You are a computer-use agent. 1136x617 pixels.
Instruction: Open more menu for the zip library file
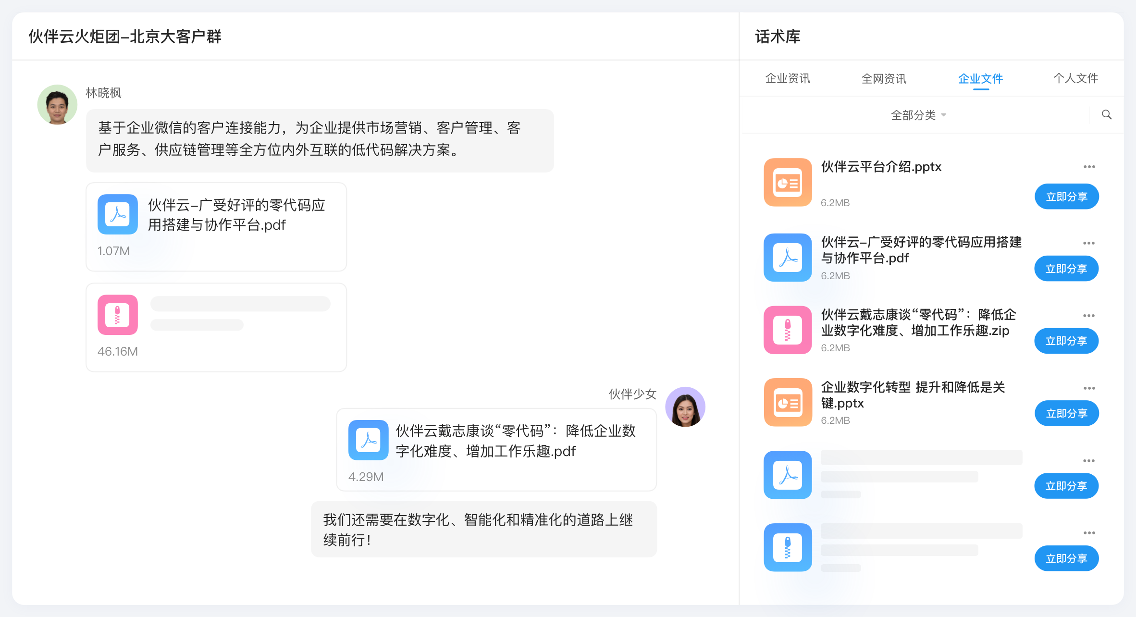click(x=1089, y=316)
